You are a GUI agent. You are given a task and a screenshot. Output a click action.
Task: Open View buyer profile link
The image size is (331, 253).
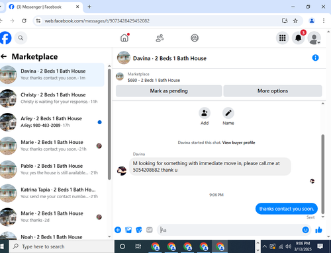[238, 143]
